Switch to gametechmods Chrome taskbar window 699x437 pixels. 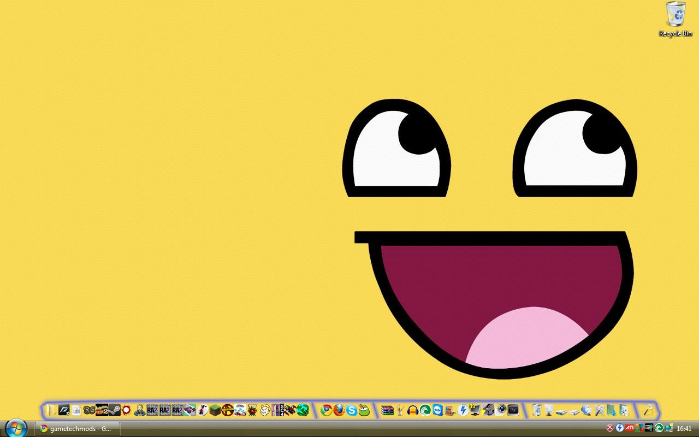(x=77, y=429)
